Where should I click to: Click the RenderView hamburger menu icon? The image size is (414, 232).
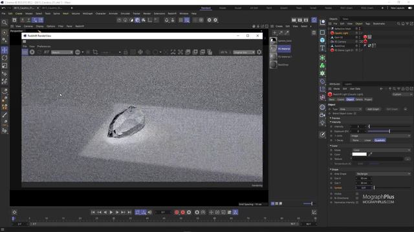25,41
